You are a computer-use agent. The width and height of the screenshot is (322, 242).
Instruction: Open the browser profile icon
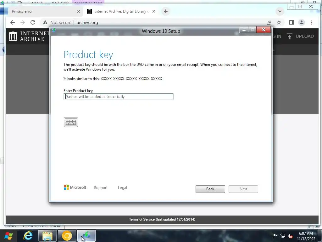(x=302, y=22)
